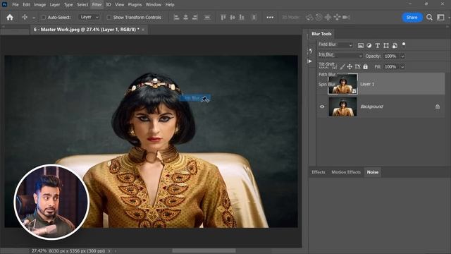
Task: Toggle lock image pixels brush icon
Action: [342, 67]
